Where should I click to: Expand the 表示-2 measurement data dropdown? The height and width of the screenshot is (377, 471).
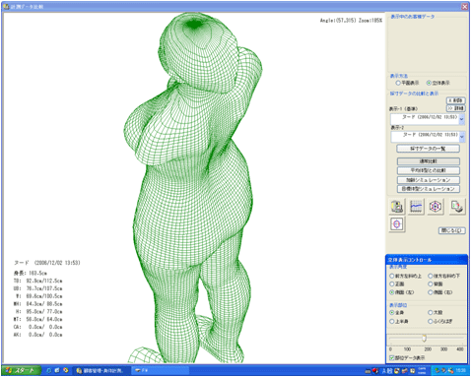tap(462, 137)
